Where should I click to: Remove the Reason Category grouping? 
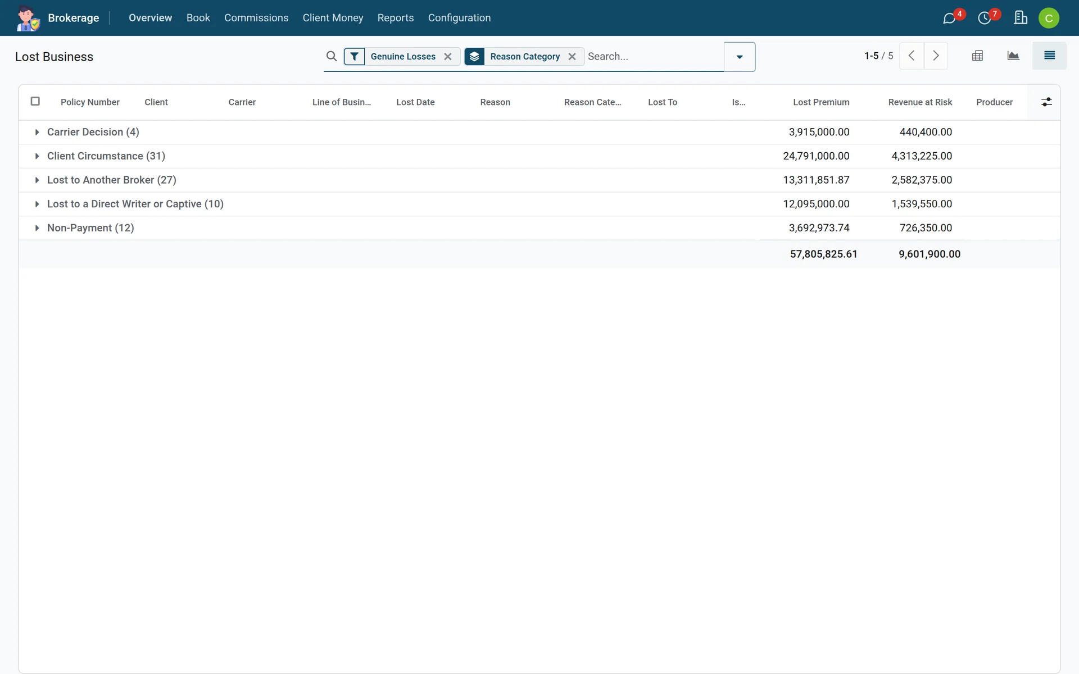point(572,56)
